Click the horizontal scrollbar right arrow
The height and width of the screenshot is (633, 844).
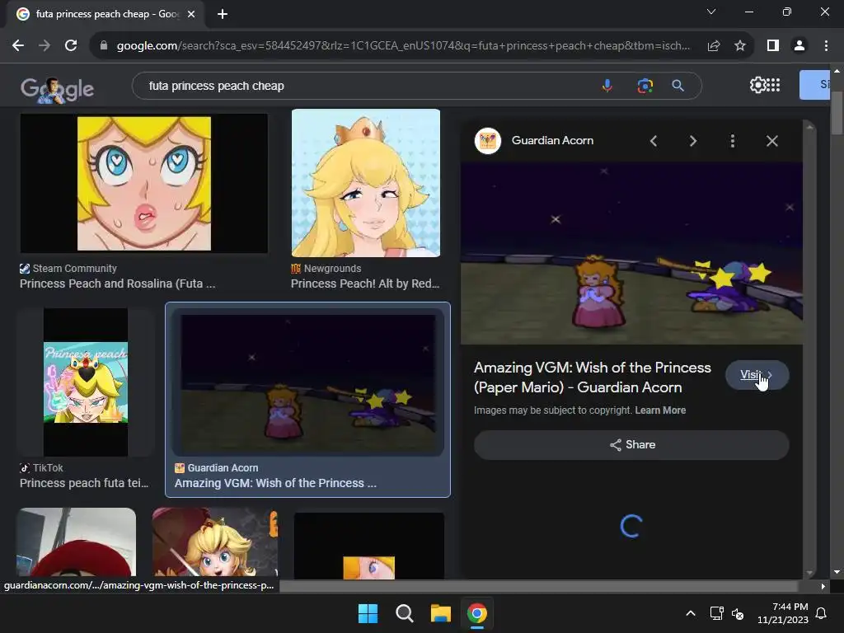pos(823,586)
